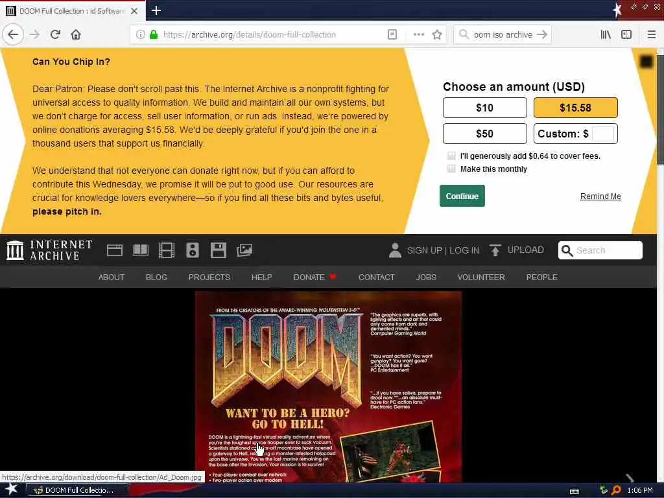Open the taskbar star start button
Screen dimensions: 664x498
(12, 490)
